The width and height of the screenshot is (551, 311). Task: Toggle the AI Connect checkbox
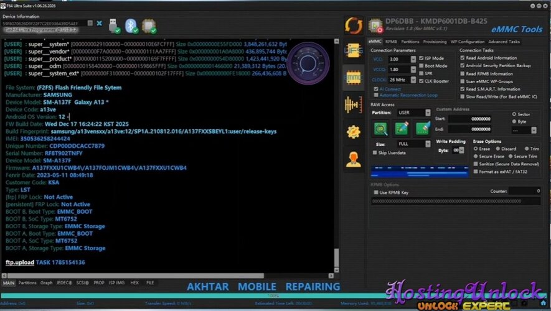pos(376,89)
